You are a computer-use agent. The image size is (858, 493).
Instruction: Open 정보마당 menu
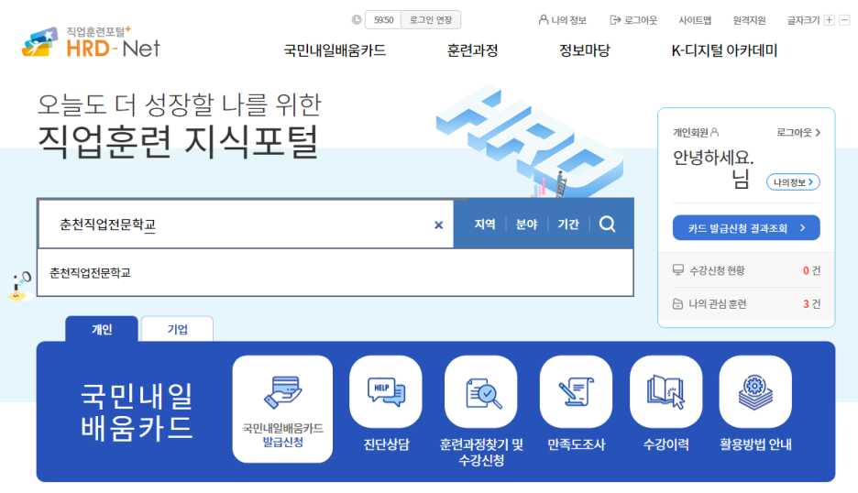click(x=585, y=50)
